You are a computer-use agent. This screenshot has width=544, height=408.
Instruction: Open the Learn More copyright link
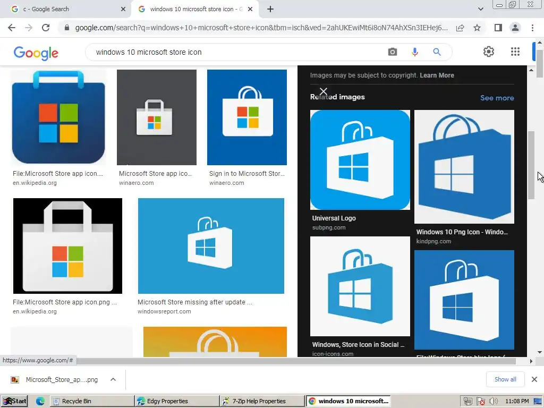tap(437, 75)
